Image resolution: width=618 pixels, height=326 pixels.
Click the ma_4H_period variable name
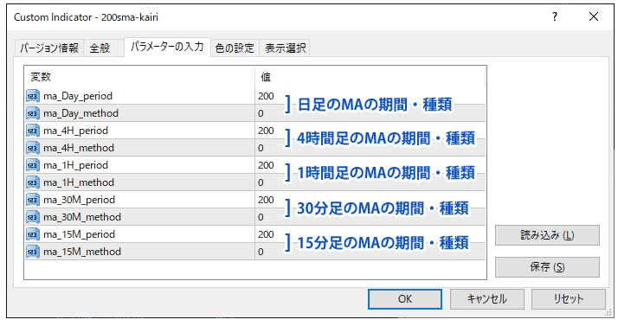click(75, 131)
